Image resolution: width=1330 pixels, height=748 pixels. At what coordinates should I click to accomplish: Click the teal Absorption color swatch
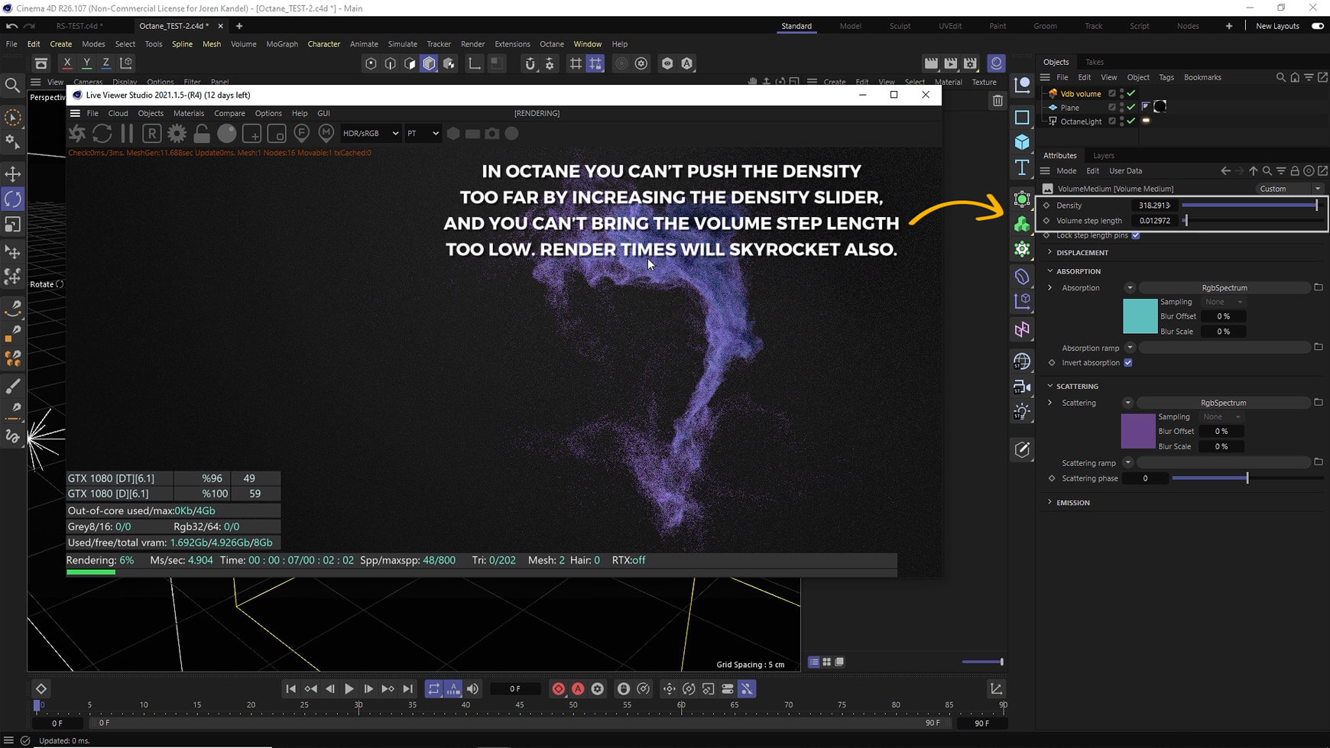pos(1140,316)
